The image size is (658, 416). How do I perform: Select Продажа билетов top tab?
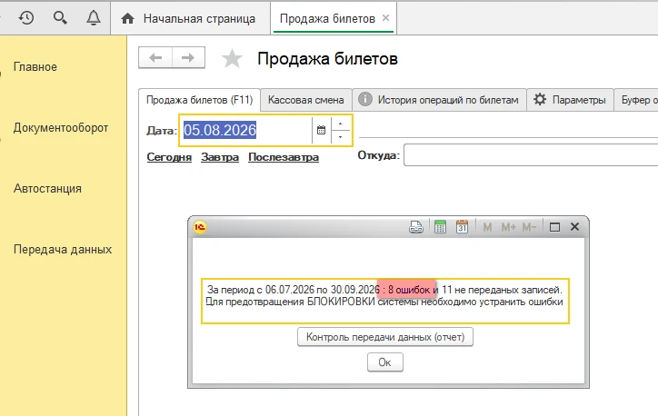click(x=334, y=18)
